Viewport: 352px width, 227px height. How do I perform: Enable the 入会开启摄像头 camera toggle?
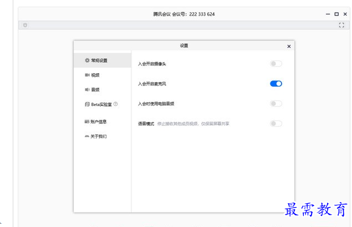pos(276,64)
